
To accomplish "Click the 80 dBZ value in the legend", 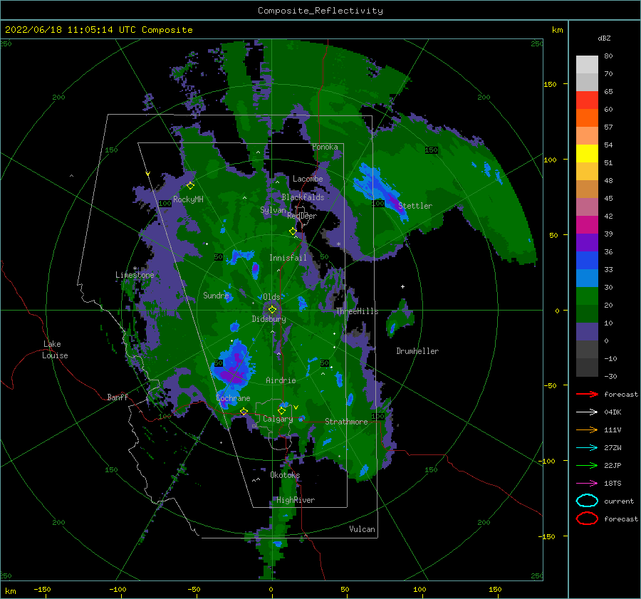I will 608,56.
